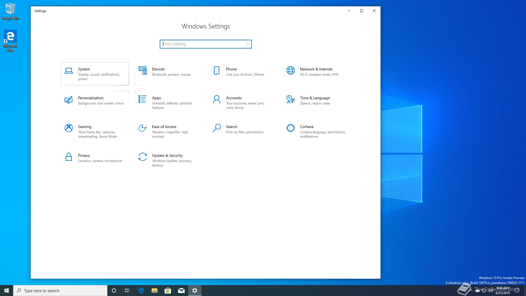Open File Explorer from the taskbar
This screenshot has width=526, height=296.
click(155, 291)
